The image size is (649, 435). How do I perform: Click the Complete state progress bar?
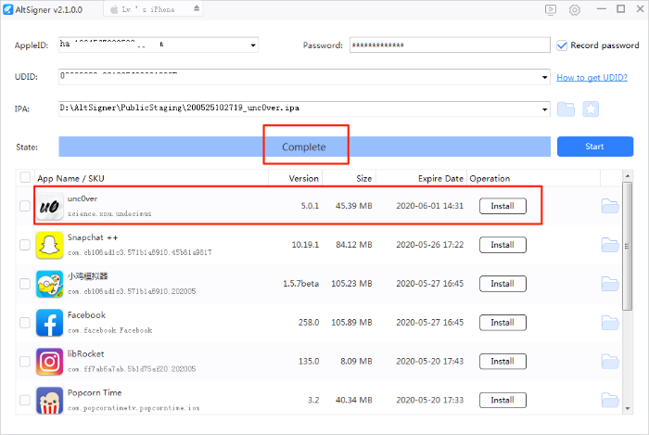[304, 147]
